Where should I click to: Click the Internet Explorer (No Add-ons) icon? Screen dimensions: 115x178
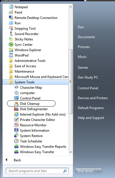pos(16,114)
